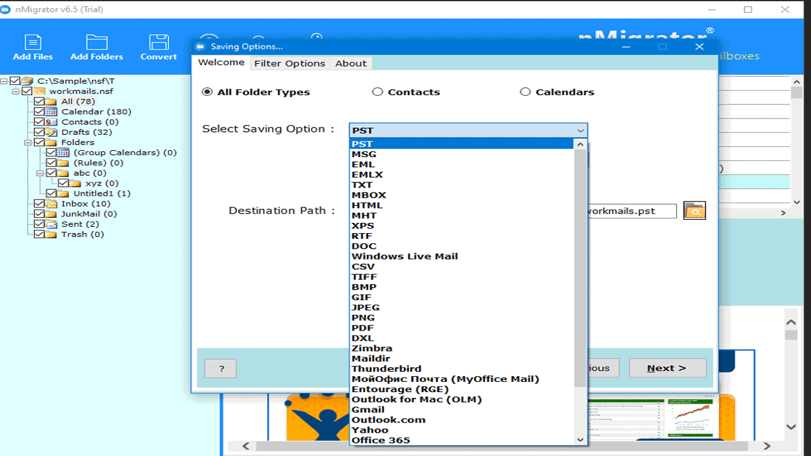Choose Yahoo from the saving options

pos(462,430)
